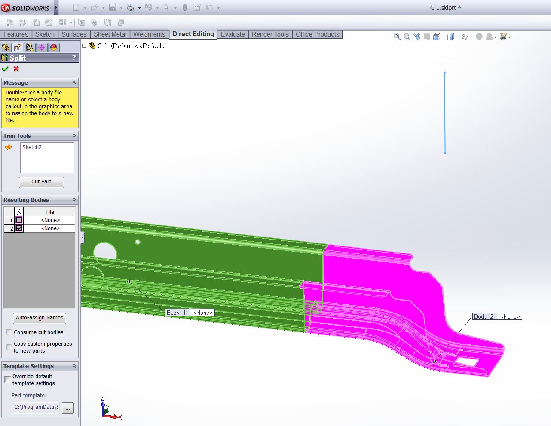Open the Display Style dropdown arrow
Screen dimensions: 551x426
(x=457, y=37)
